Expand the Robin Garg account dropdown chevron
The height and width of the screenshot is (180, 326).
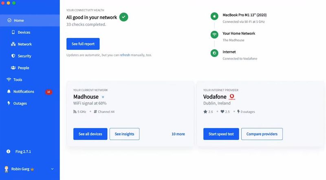tap(52, 169)
